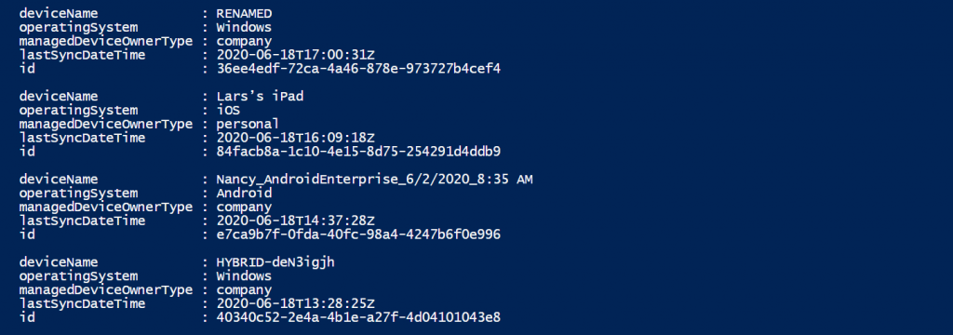Click the RENAMED device name value
Image resolution: width=953 pixels, height=335 pixels.
245,13
